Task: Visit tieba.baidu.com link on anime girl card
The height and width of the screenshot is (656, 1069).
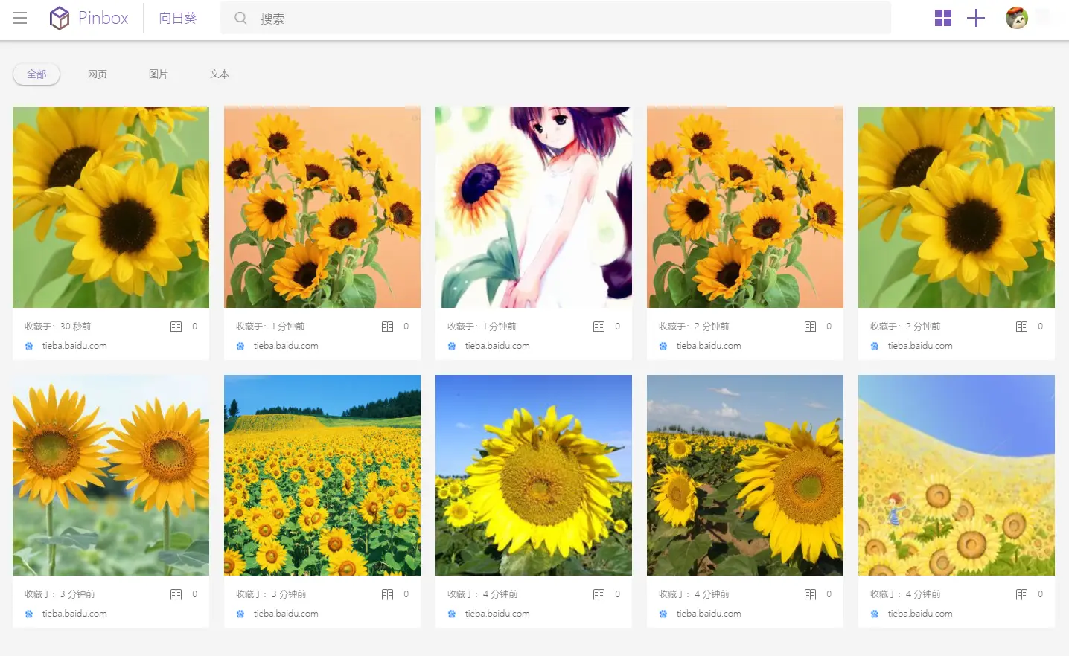Action: 497,346
